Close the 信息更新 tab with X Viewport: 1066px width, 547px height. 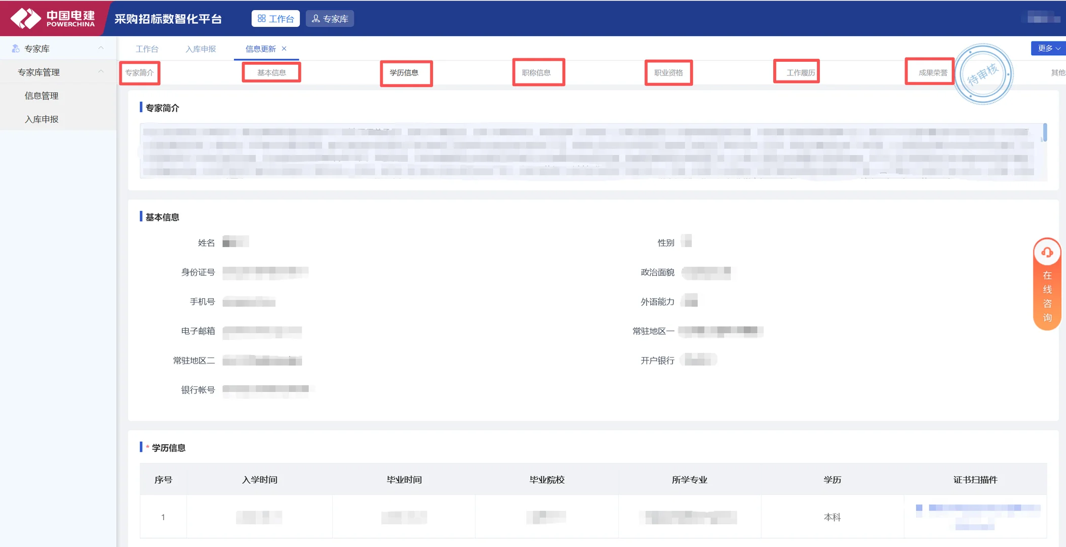(x=284, y=49)
